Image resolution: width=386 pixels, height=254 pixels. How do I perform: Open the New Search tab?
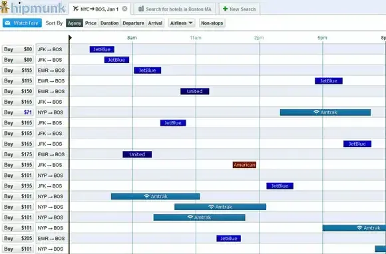(240, 9)
